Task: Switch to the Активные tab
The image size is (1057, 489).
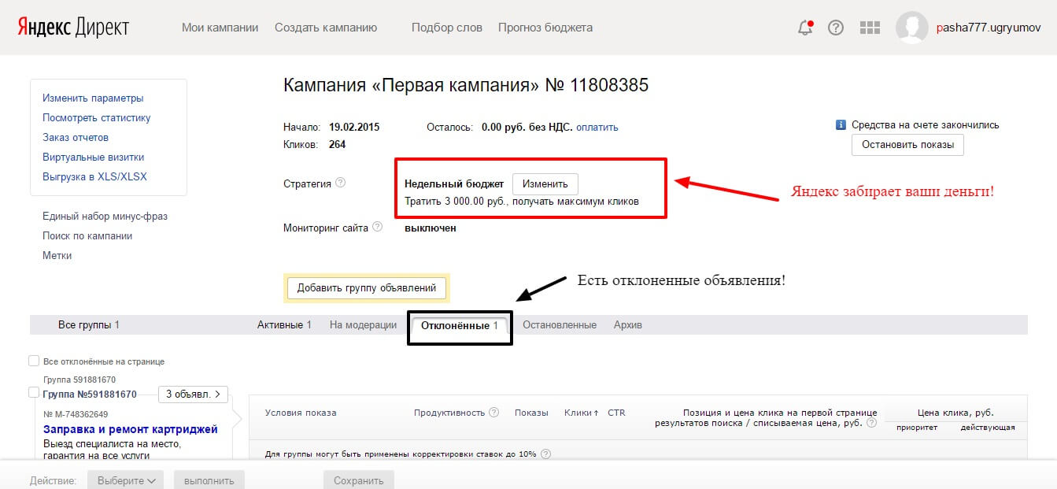Action: pyautogui.click(x=284, y=325)
